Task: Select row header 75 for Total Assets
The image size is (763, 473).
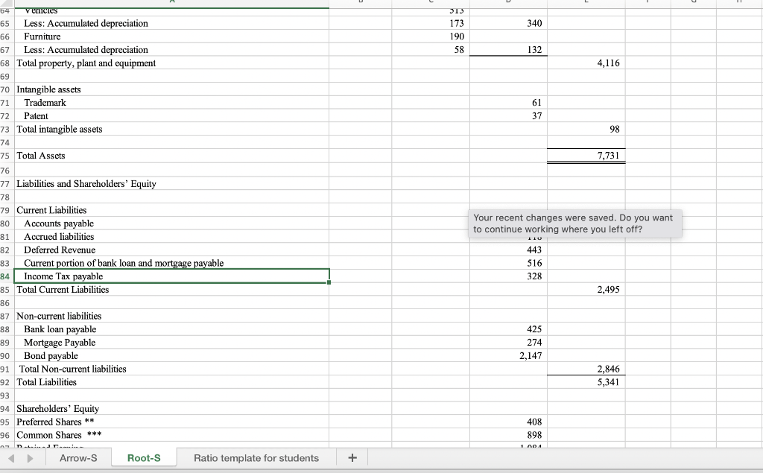Action: pos(4,156)
